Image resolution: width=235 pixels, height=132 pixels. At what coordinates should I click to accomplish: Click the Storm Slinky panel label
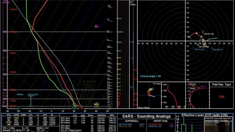point(144,107)
